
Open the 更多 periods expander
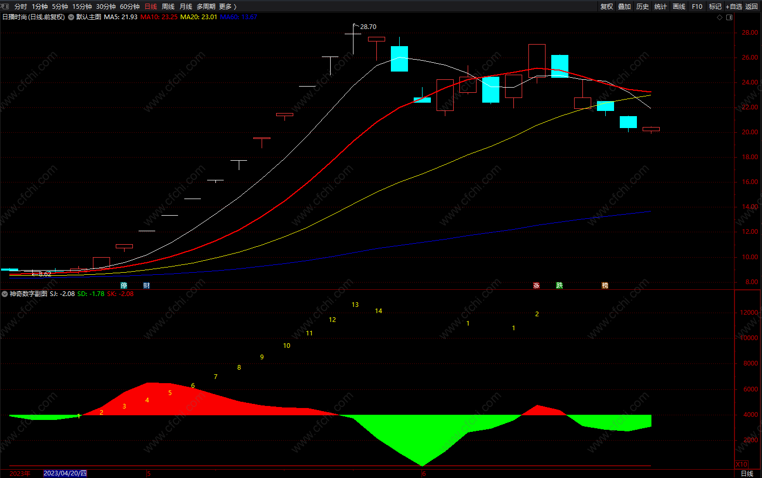228,6
